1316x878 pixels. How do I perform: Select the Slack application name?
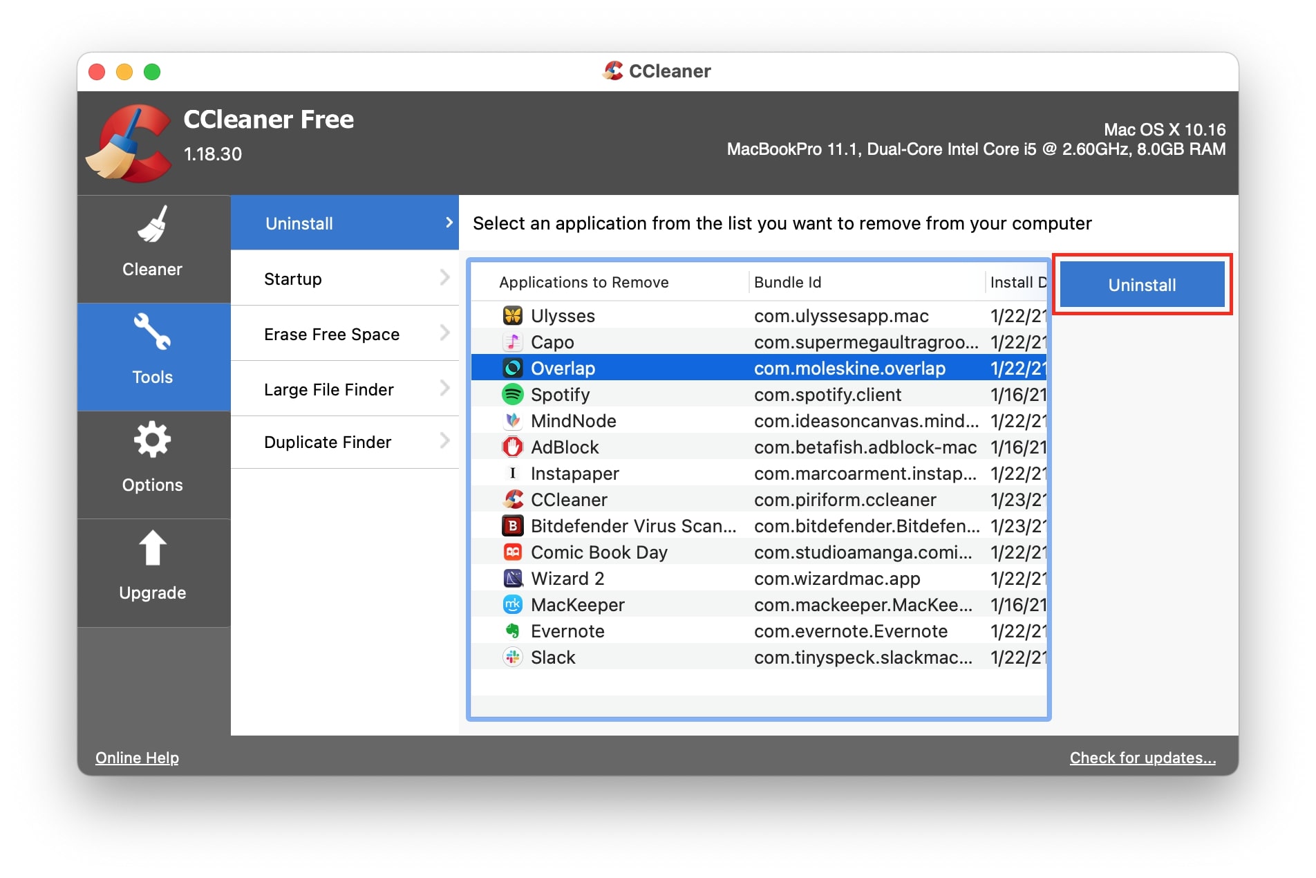tap(553, 657)
